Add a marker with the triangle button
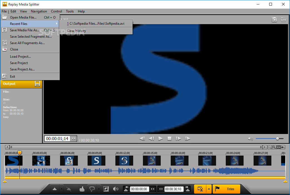The height and width of the screenshot is (195, 290). (x=54, y=189)
